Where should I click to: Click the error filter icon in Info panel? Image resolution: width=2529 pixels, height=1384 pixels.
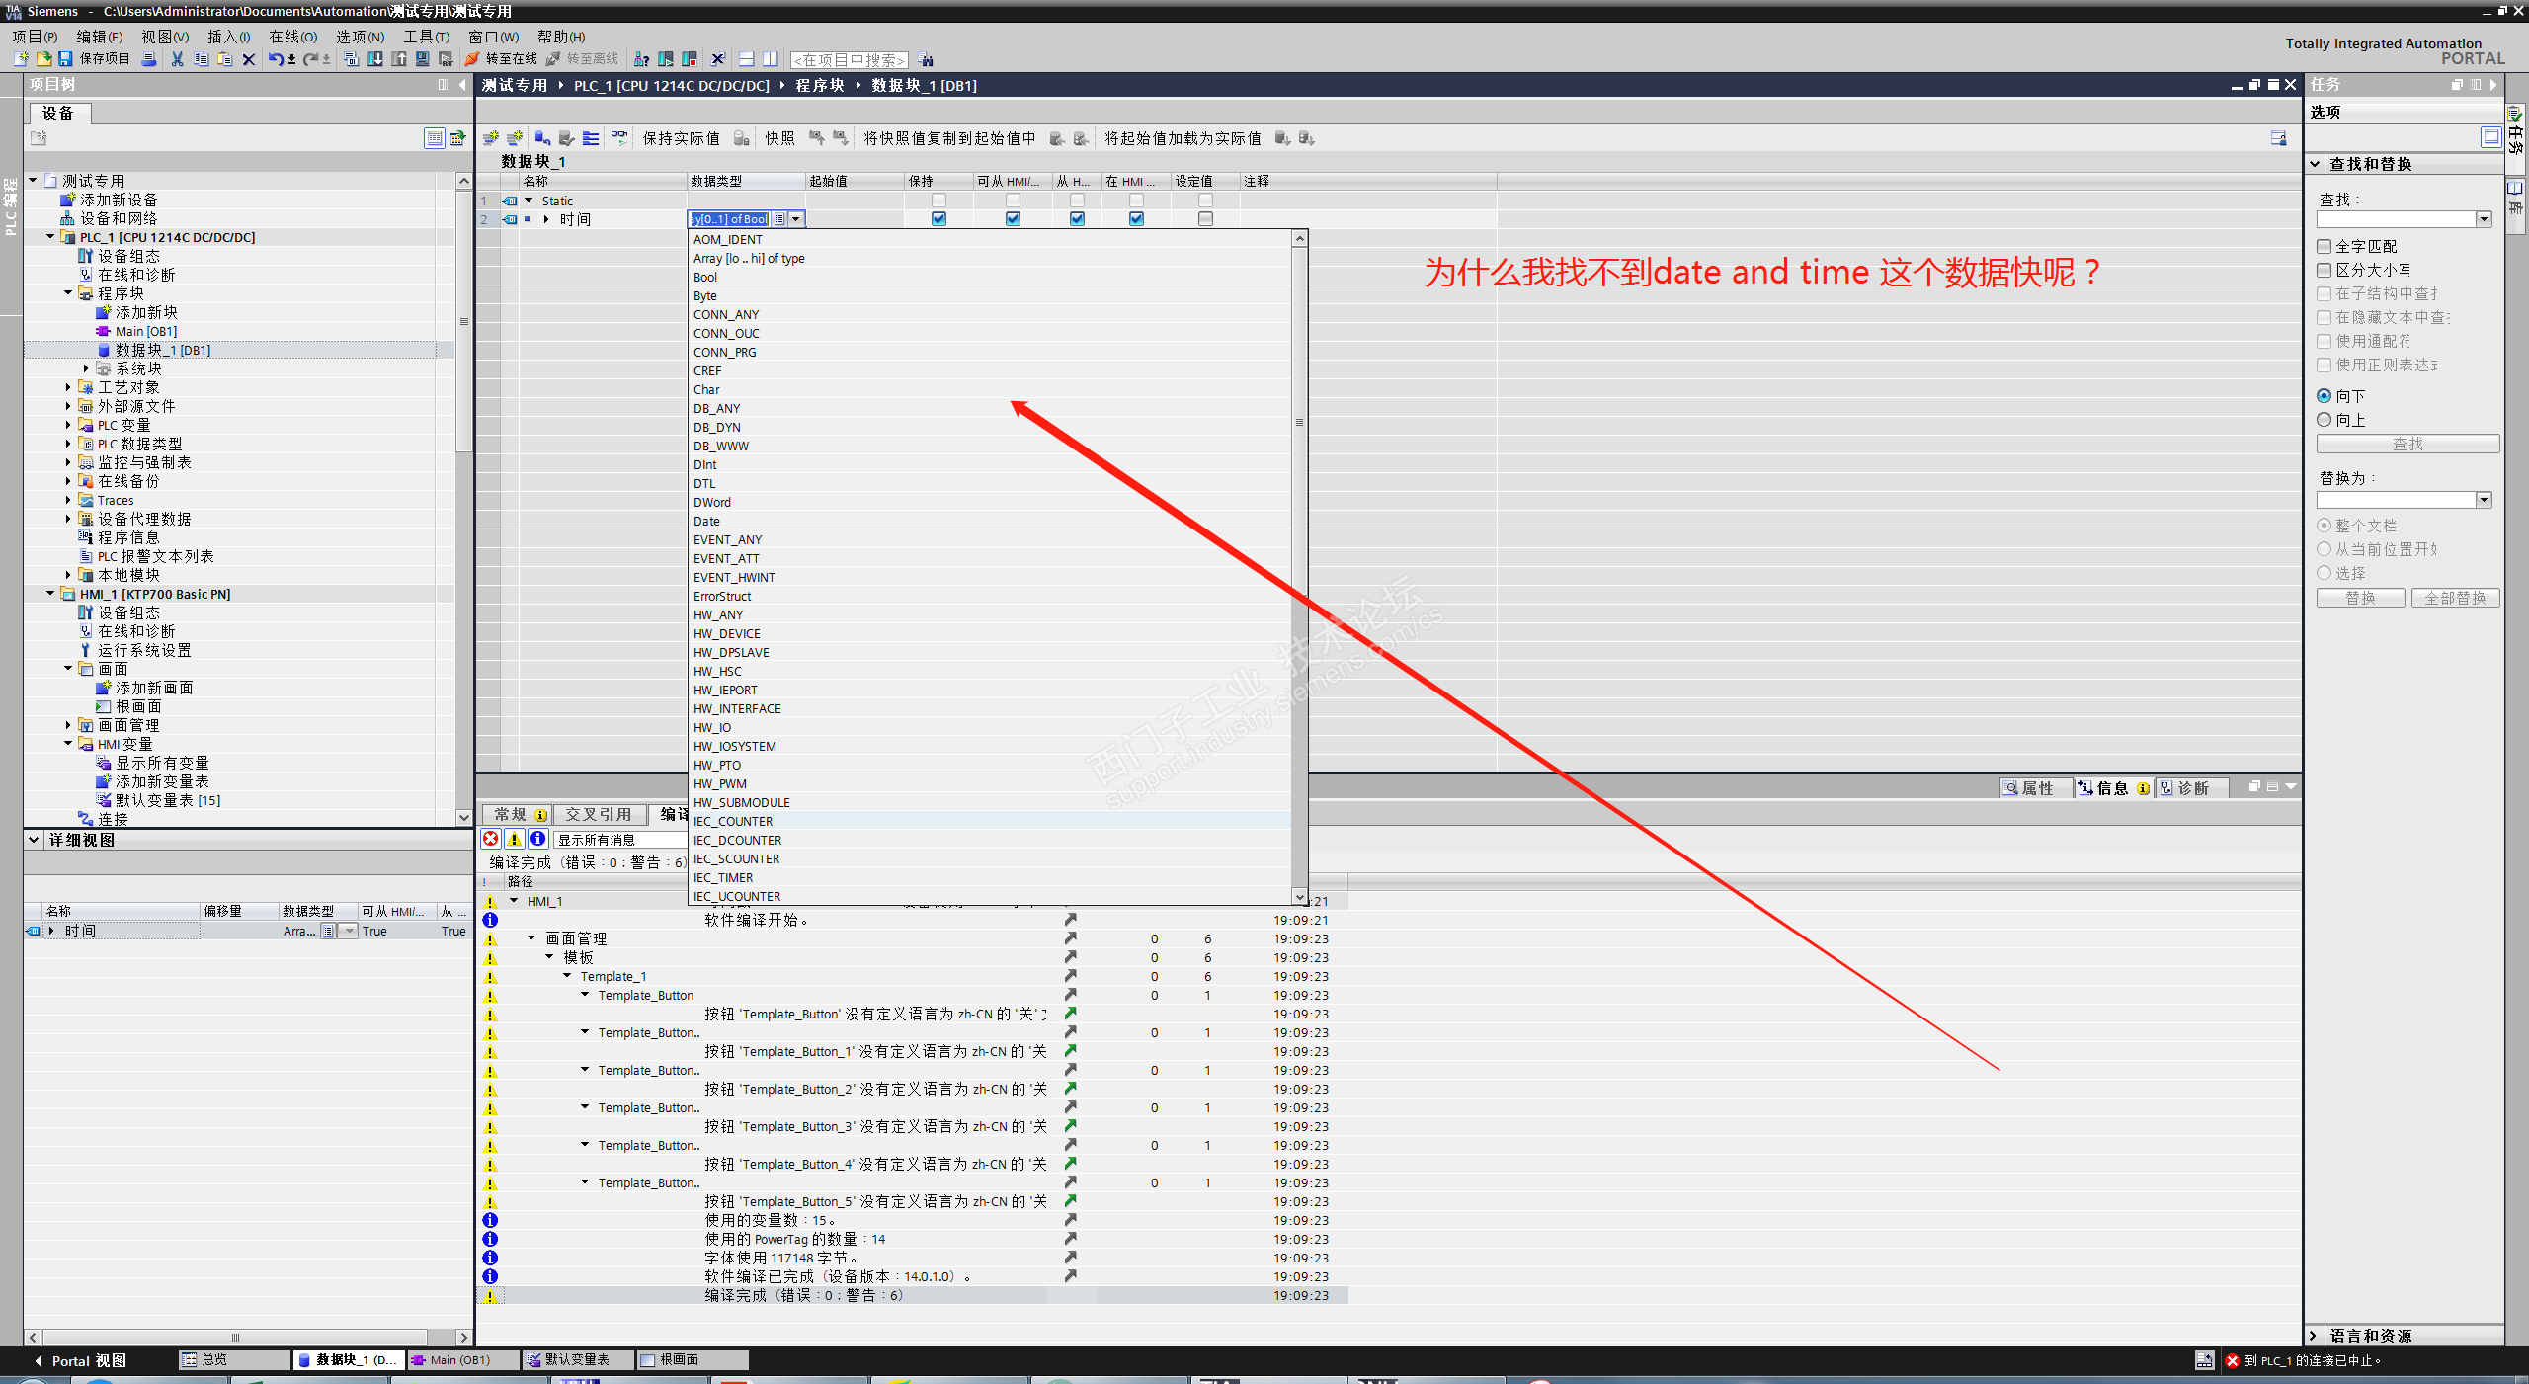click(x=490, y=840)
